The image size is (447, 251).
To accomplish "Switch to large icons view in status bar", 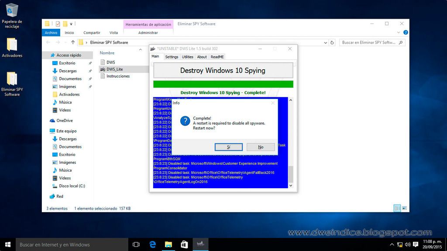I will [x=404, y=208].
